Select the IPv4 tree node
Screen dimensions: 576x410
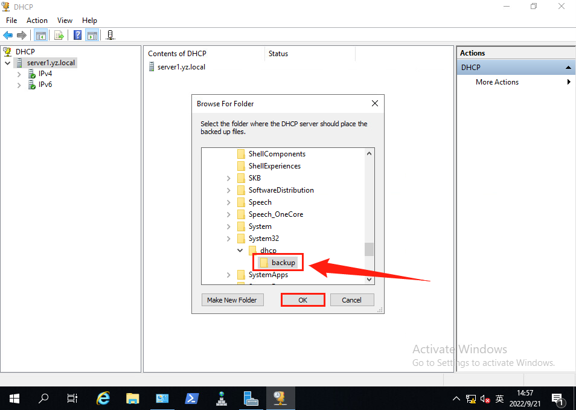[x=45, y=74]
